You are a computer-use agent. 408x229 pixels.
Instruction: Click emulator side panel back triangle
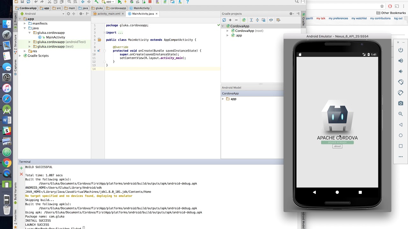click(x=401, y=125)
